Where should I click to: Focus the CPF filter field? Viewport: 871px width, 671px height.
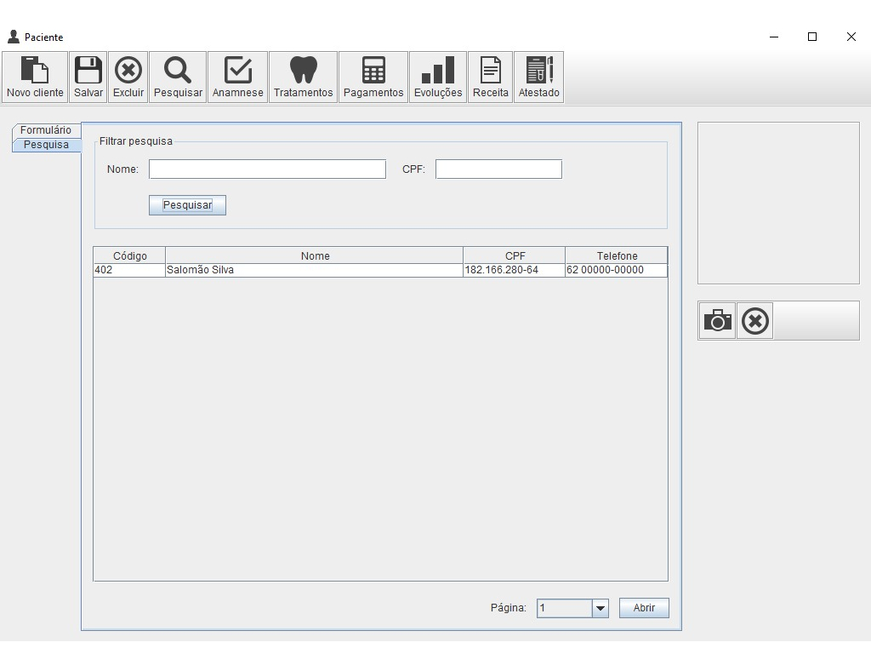point(498,169)
